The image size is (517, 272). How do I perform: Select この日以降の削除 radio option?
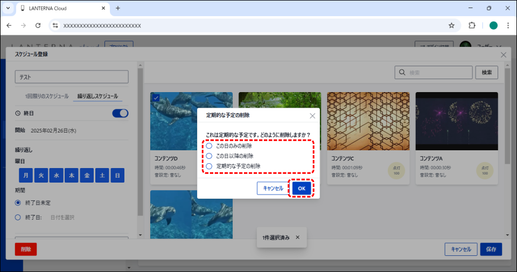209,156
